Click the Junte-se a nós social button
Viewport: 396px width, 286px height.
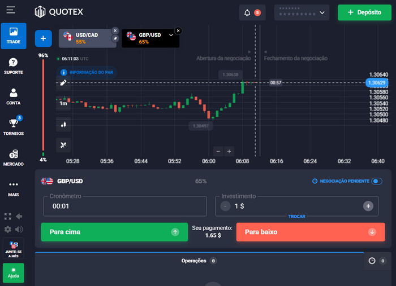(x=14, y=249)
